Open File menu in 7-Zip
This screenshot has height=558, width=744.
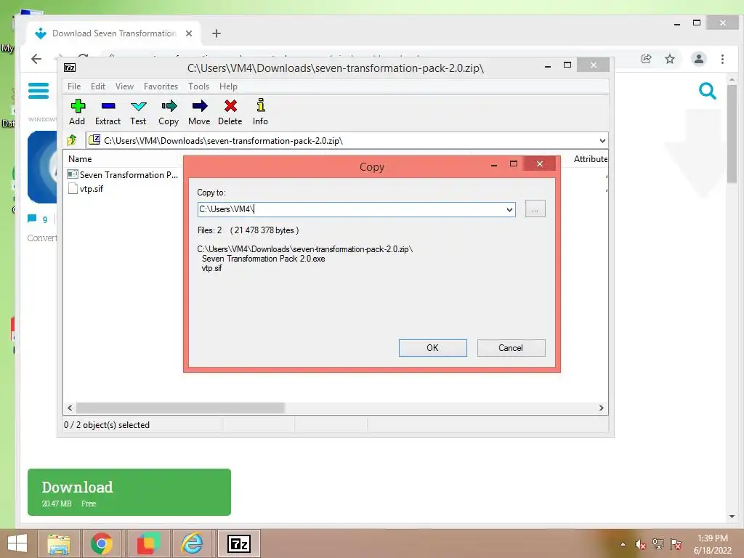(74, 86)
